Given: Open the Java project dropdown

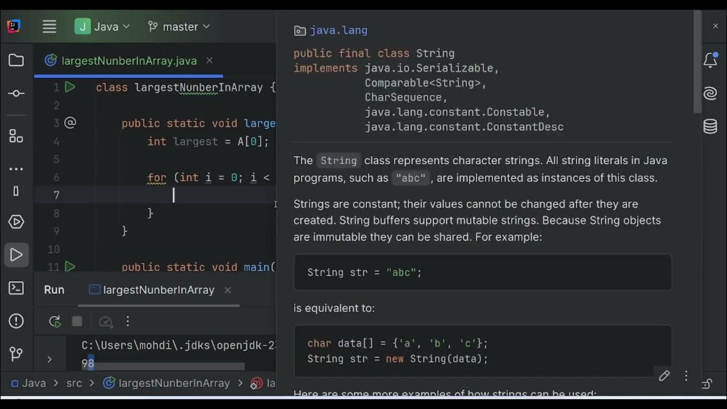Looking at the screenshot, I should click(102, 27).
